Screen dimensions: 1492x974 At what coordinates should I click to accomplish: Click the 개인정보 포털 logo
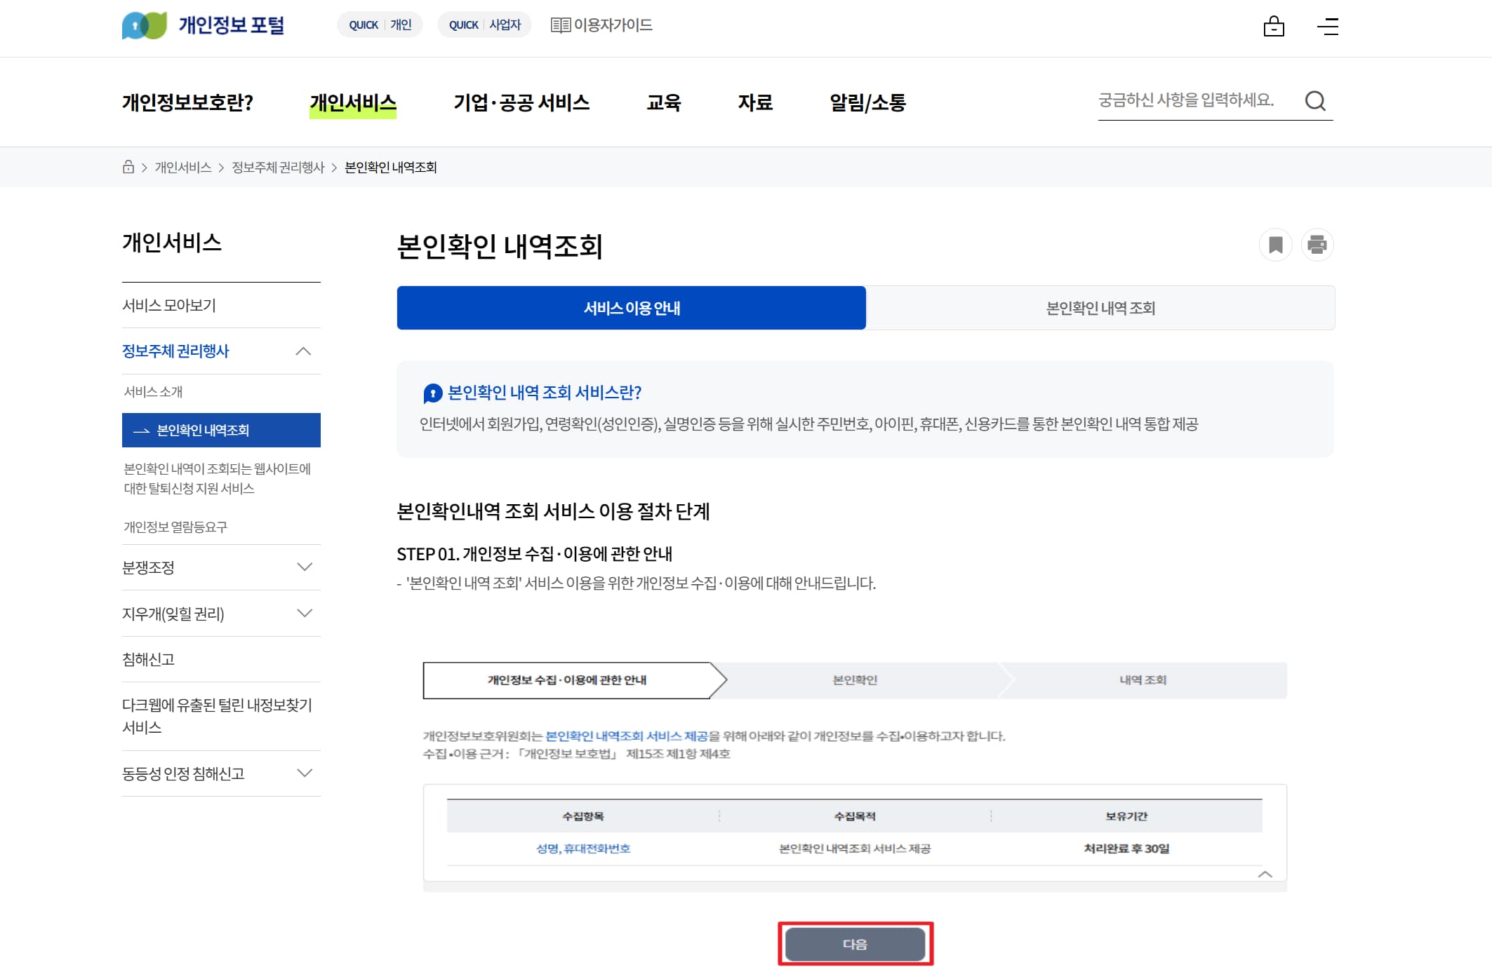click(x=204, y=25)
